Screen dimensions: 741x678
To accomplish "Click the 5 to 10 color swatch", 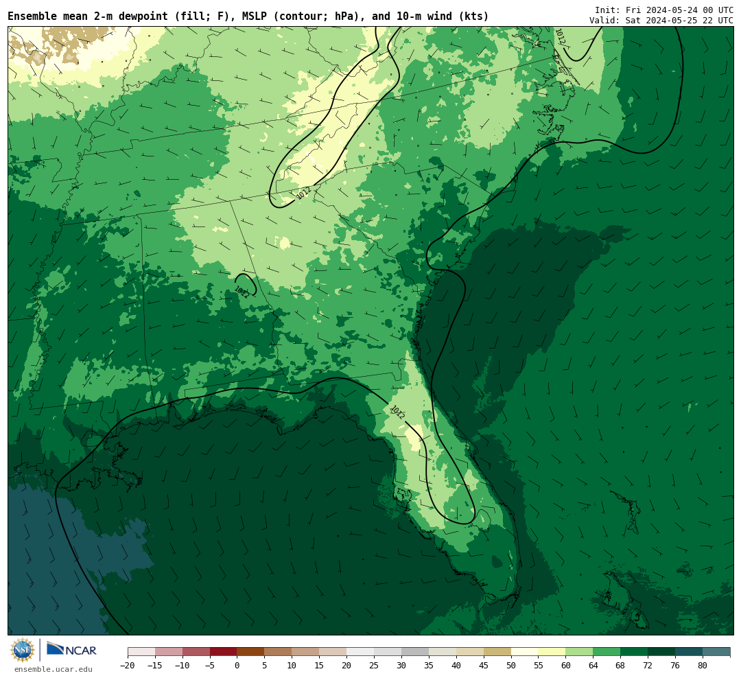I will [279, 651].
